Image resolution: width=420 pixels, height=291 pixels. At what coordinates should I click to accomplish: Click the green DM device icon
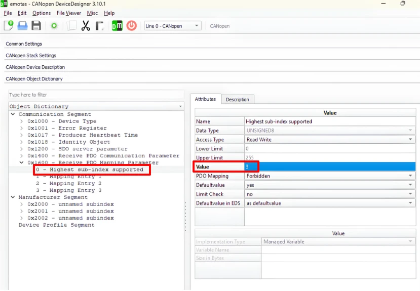pyautogui.click(x=117, y=26)
